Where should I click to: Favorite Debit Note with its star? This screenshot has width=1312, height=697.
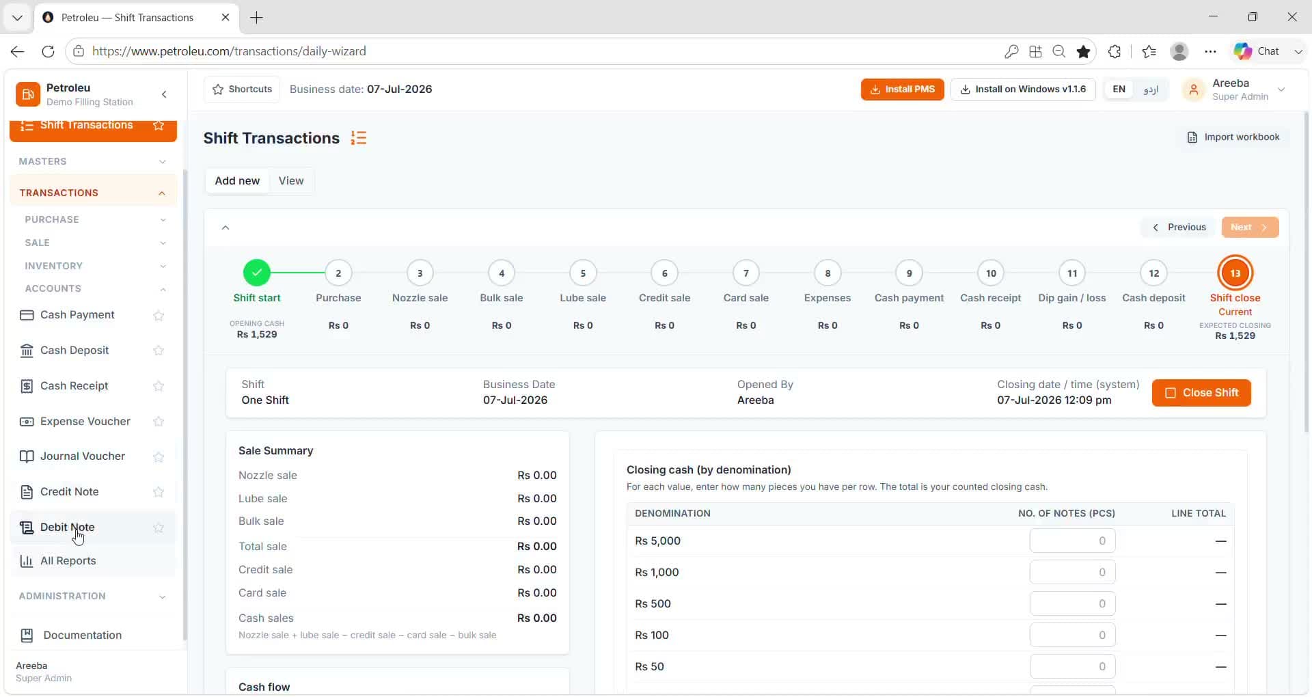point(159,528)
